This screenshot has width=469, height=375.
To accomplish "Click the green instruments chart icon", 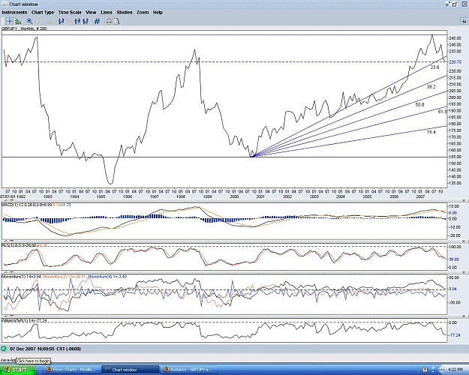I will click(18, 21).
